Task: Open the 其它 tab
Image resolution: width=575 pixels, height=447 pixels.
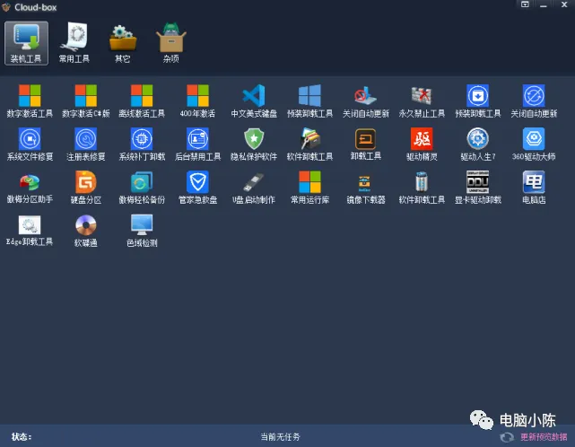Action: pyautogui.click(x=123, y=43)
